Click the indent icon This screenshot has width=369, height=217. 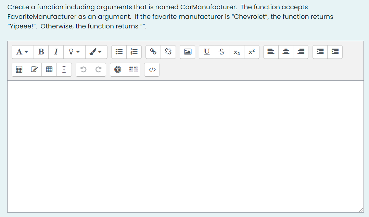[335, 52]
